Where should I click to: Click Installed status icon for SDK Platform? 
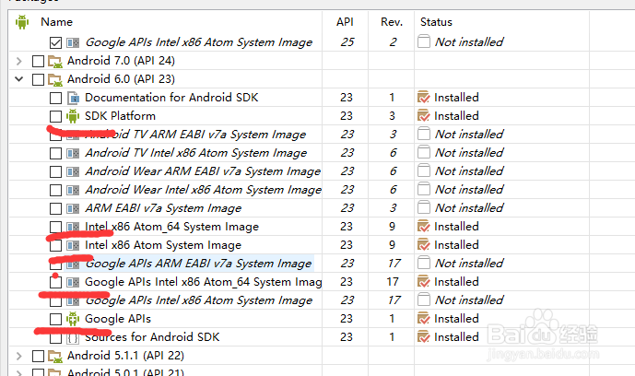click(x=423, y=116)
